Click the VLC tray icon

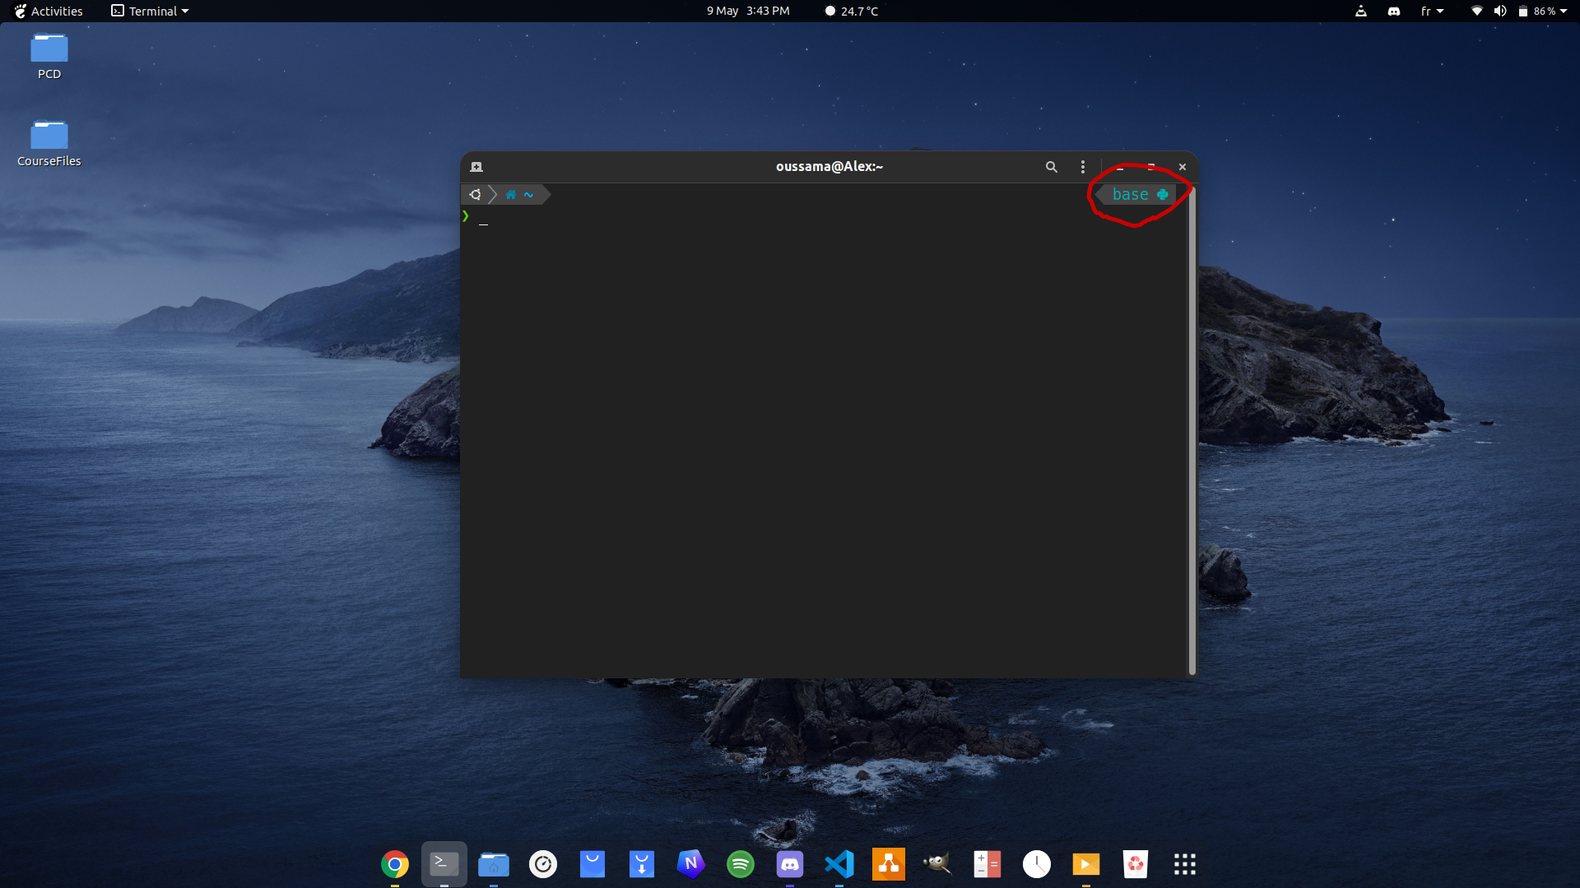pyautogui.click(x=1361, y=11)
